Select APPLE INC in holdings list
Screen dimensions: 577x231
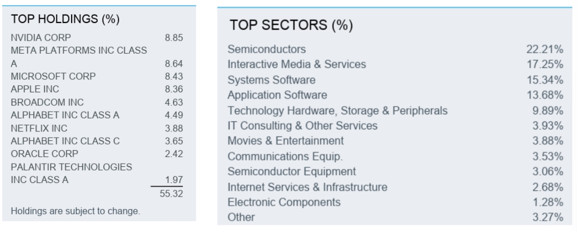(34, 89)
